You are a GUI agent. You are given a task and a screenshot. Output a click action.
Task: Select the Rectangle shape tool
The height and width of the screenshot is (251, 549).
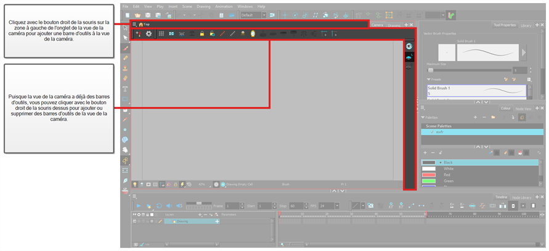point(126,99)
